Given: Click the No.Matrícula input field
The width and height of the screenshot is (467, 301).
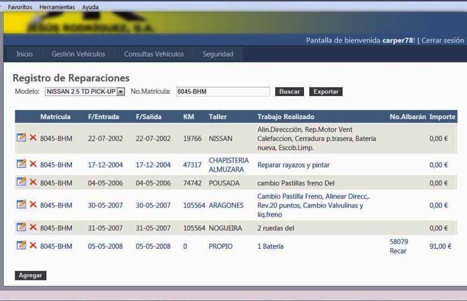Looking at the screenshot, I should [222, 92].
